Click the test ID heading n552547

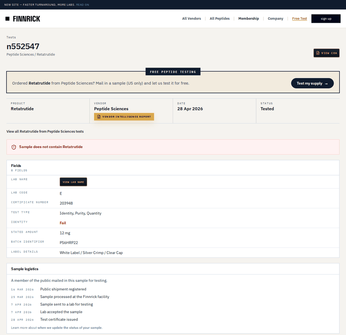(23, 46)
